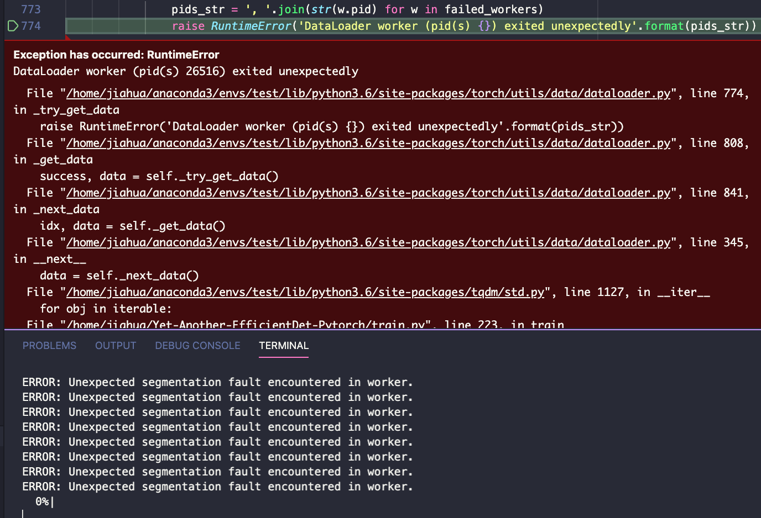This screenshot has height=518, width=761.
Task: Switch to the OUTPUT tab
Action: tap(115, 345)
